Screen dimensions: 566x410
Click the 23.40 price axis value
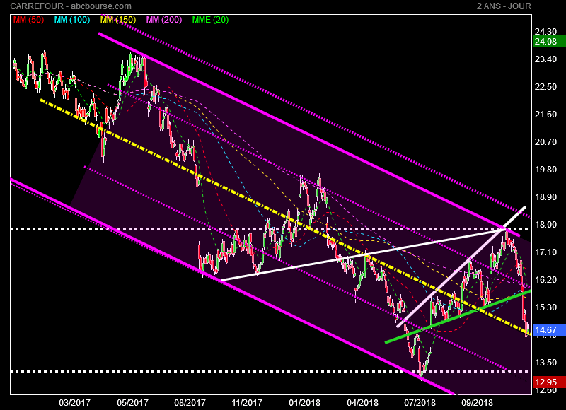[545, 59]
